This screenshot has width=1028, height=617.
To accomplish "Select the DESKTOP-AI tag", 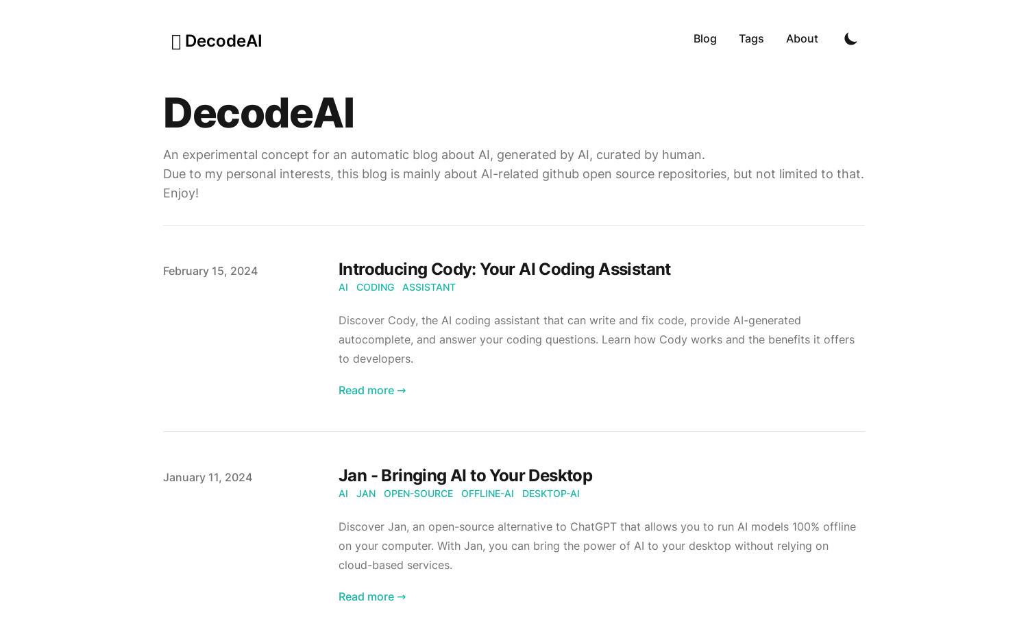I will [551, 494].
